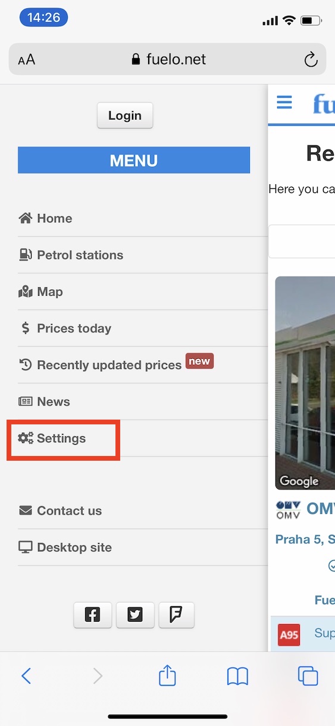The width and height of the screenshot is (335, 726).
Task: Toggle the hamburger menu icon
Action: tap(284, 103)
